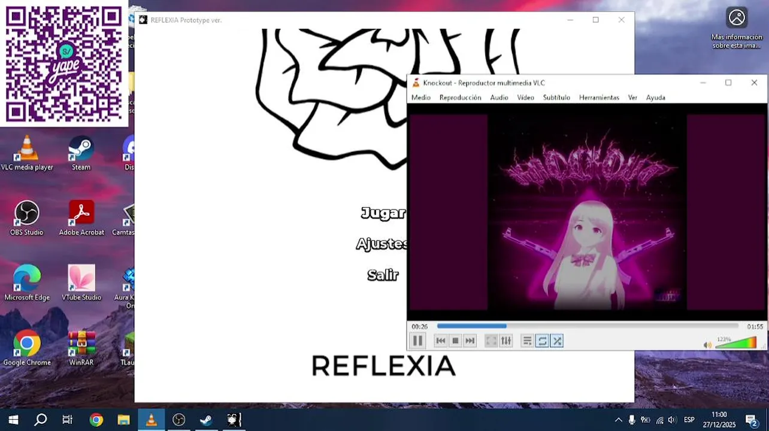The width and height of the screenshot is (769, 431).
Task: Open the Steam desktop shortcut
Action: point(81,154)
